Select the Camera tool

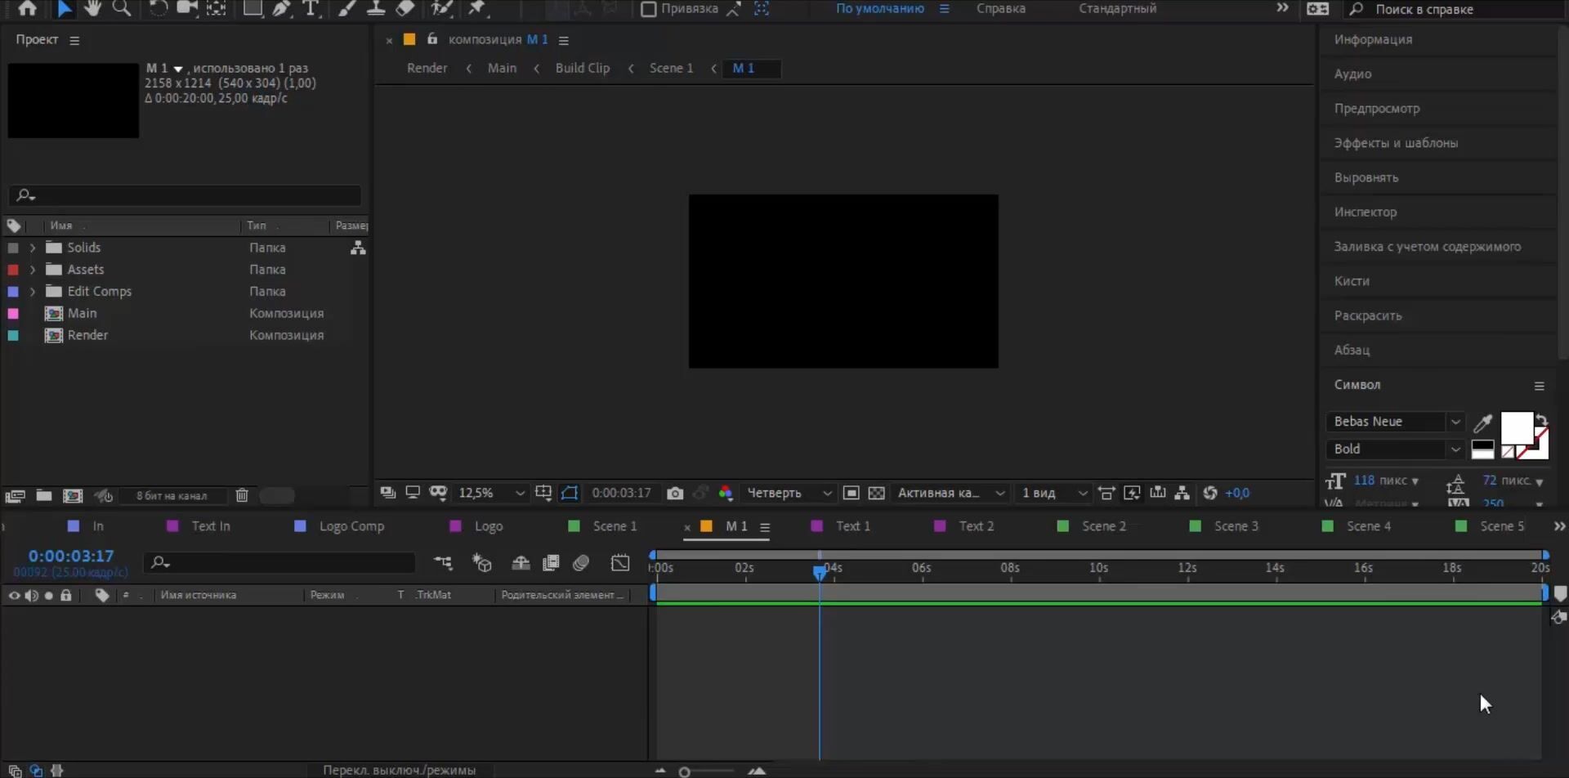pyautogui.click(x=187, y=8)
